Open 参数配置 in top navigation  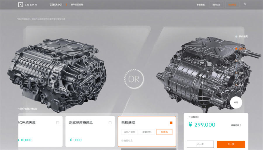201,5
